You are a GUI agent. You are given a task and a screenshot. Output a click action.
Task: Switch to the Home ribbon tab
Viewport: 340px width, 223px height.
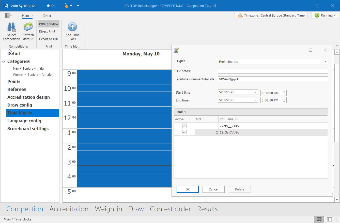click(x=27, y=16)
